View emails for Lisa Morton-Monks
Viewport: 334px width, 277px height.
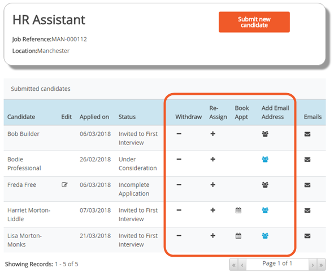tap(307, 236)
